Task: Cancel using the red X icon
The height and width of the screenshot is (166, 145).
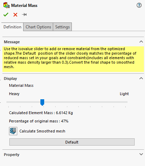Action: (15, 15)
